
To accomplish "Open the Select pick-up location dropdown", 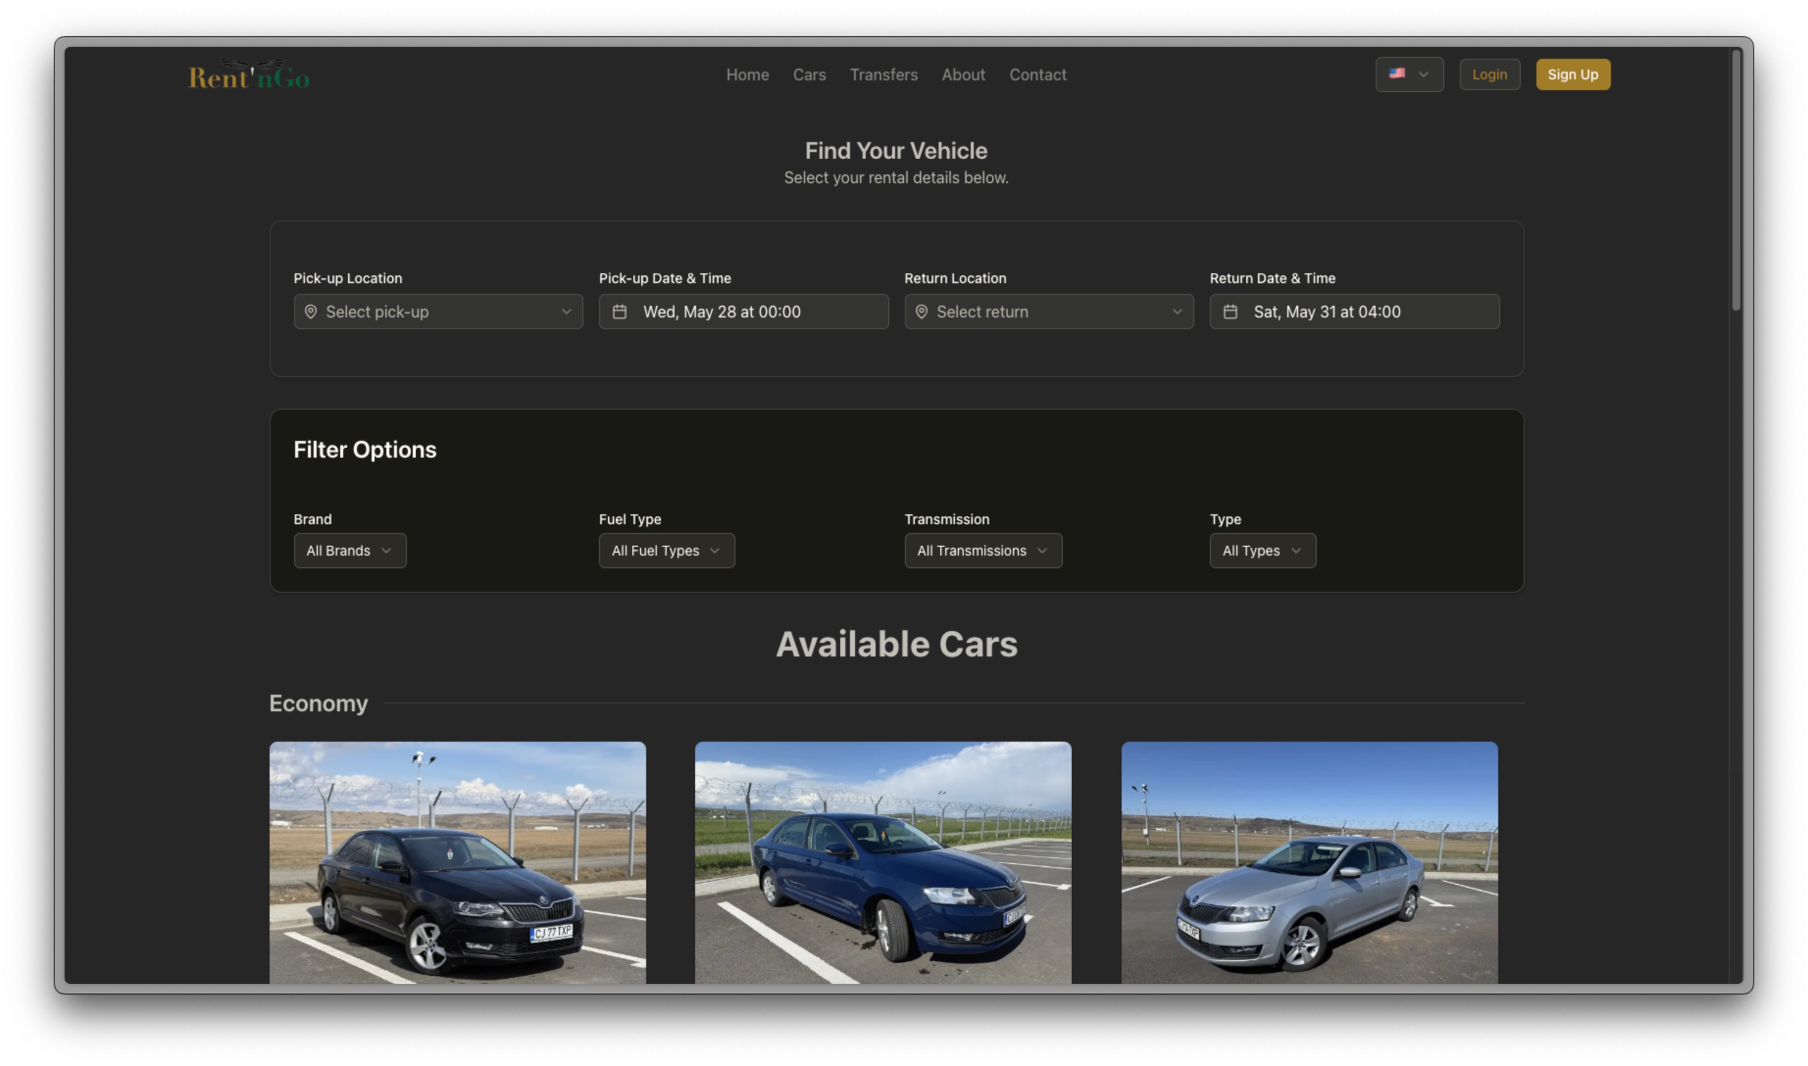I will (x=438, y=312).
